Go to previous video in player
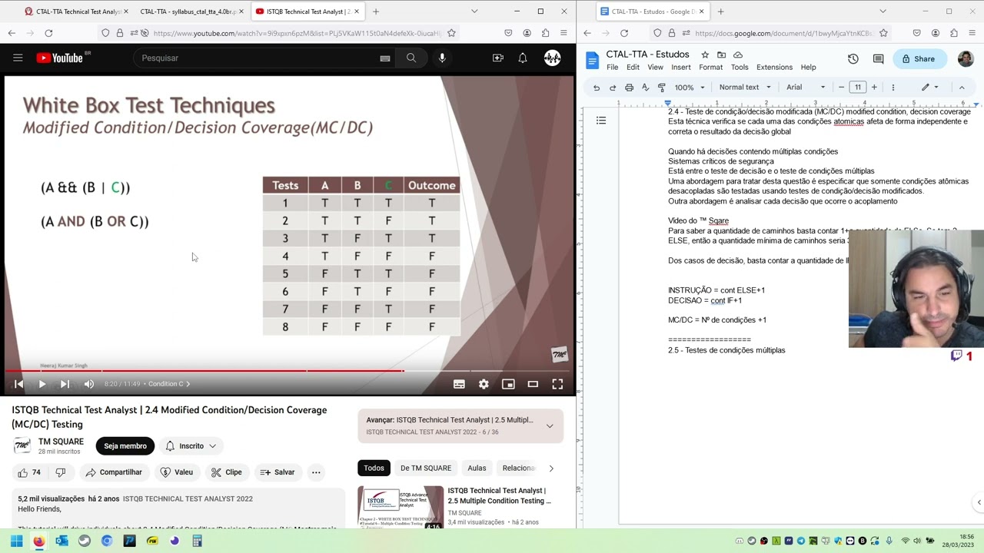 [x=18, y=384]
